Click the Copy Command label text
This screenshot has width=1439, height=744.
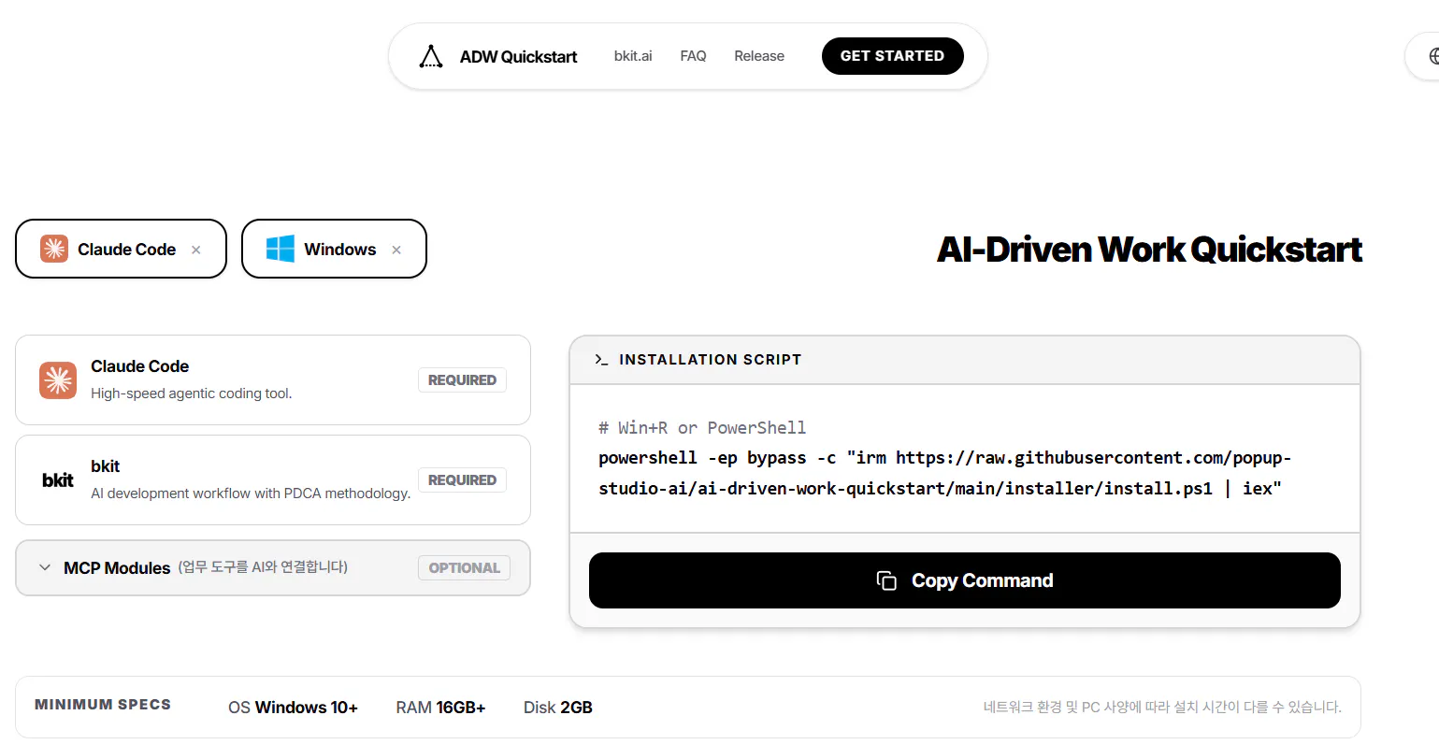point(983,580)
